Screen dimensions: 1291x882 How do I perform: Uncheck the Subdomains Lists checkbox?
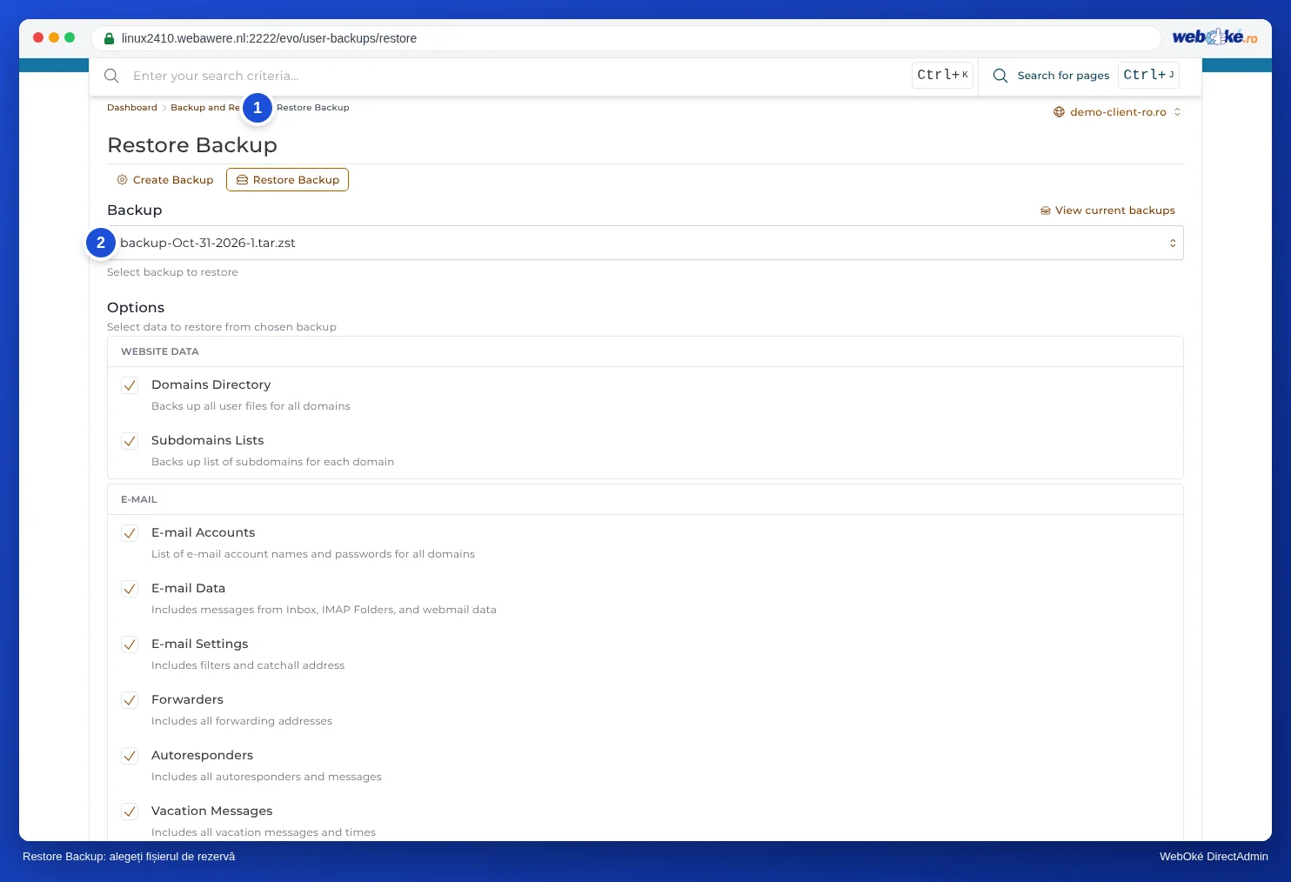tap(130, 441)
